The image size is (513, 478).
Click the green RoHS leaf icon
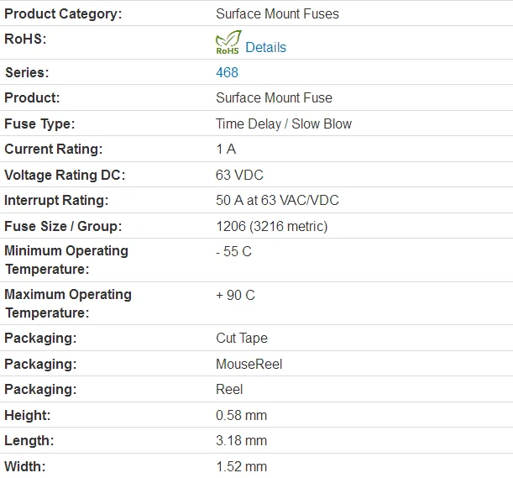[228, 43]
